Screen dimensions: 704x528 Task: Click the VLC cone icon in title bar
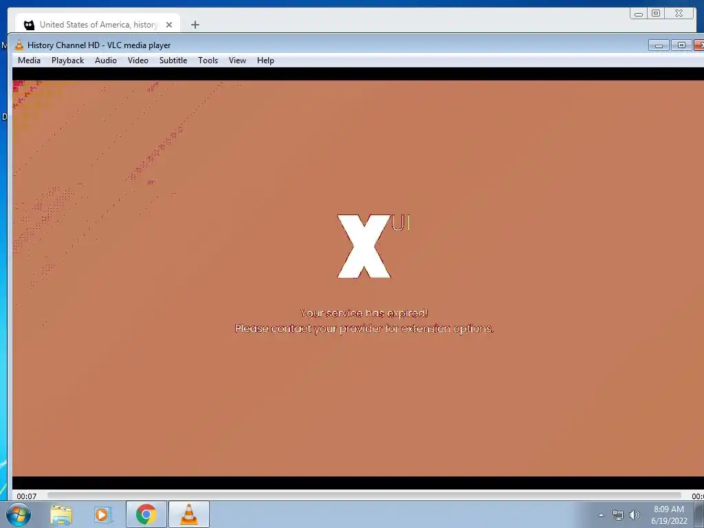pyautogui.click(x=19, y=45)
